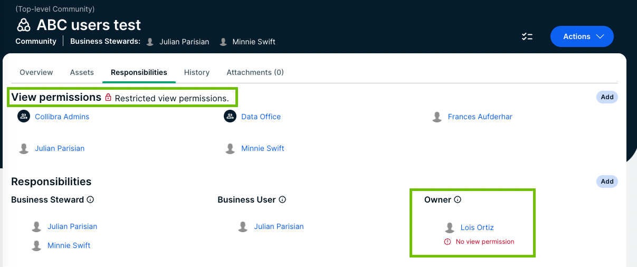Switch to the Overview tab
The height and width of the screenshot is (267, 637).
pos(36,72)
